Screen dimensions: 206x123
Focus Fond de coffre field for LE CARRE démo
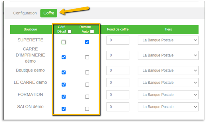point(118,83)
